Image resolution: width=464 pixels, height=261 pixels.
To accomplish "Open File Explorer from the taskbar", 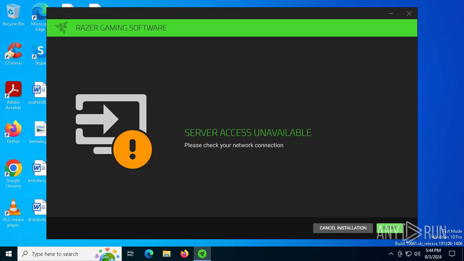I will click(166, 254).
